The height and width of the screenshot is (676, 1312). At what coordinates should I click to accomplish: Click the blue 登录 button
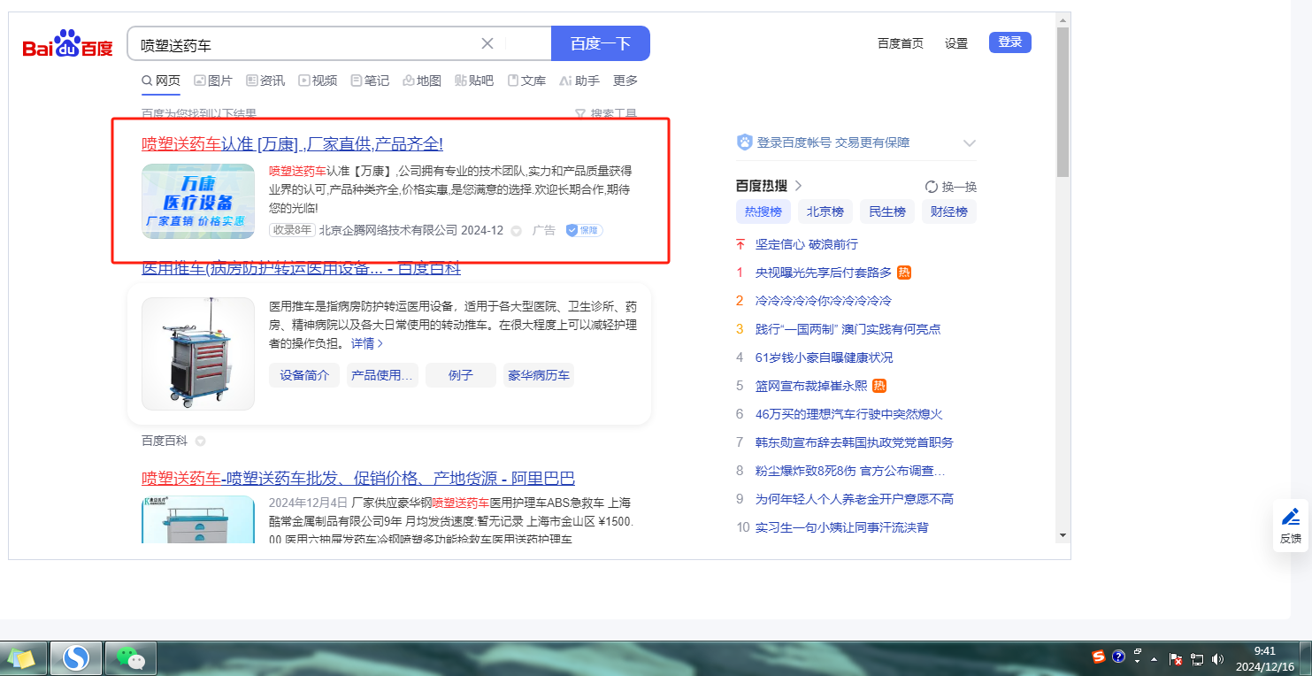point(1009,42)
